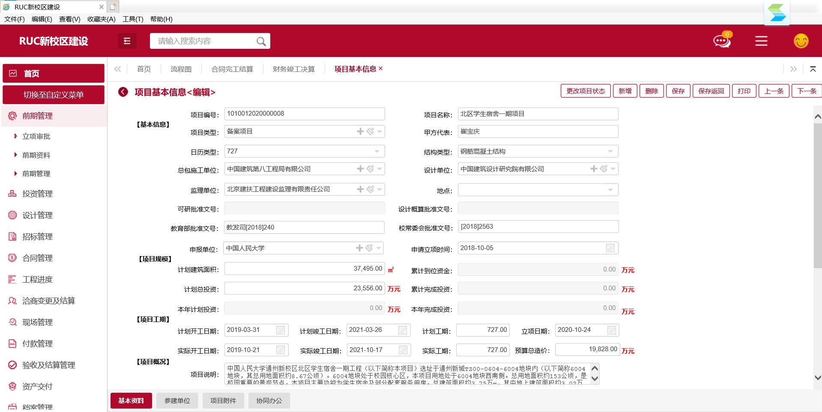822x412 pixels.
Task: Switch to the 合同完工结算 tab
Action: coord(232,69)
